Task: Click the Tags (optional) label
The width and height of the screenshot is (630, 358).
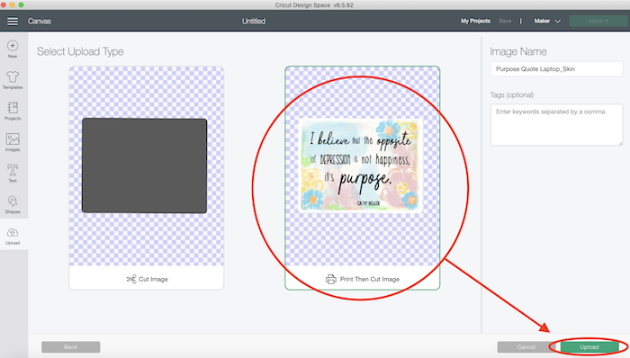Action: [x=512, y=95]
